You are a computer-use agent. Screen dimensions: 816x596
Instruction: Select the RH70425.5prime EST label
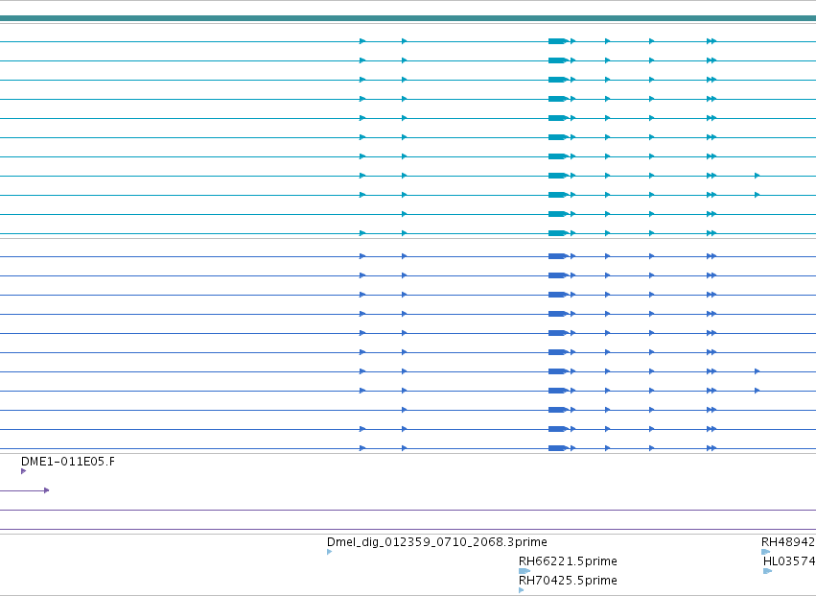(x=568, y=581)
